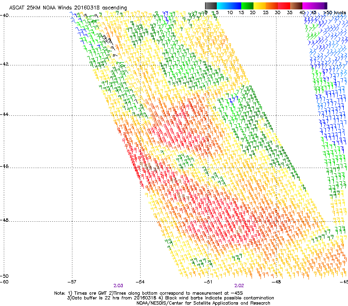
Task: Click the legend label '30'
Action: click(x=277, y=12)
